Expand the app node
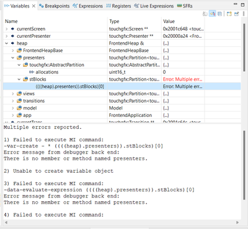The width and height of the screenshot is (248, 229). pos(13,115)
